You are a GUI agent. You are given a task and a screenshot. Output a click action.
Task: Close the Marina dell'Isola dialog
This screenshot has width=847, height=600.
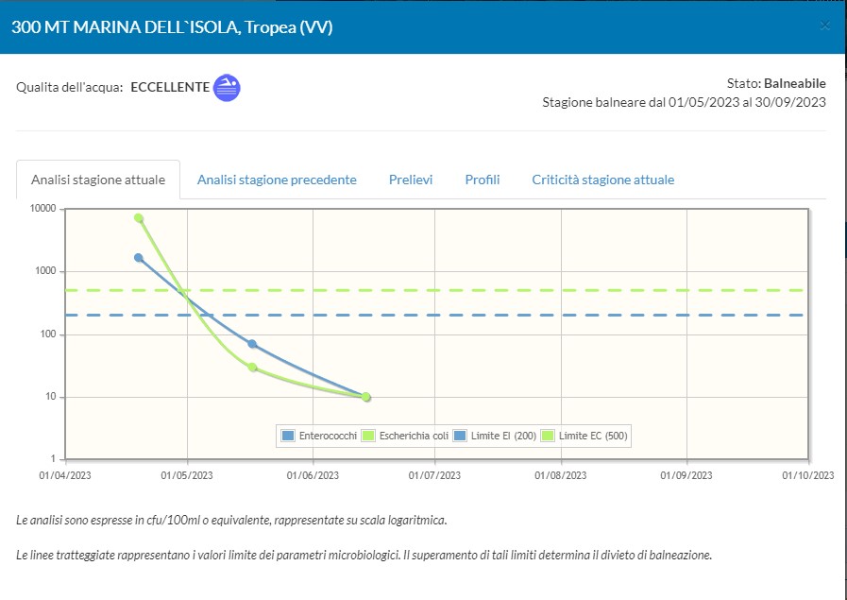pos(824,26)
